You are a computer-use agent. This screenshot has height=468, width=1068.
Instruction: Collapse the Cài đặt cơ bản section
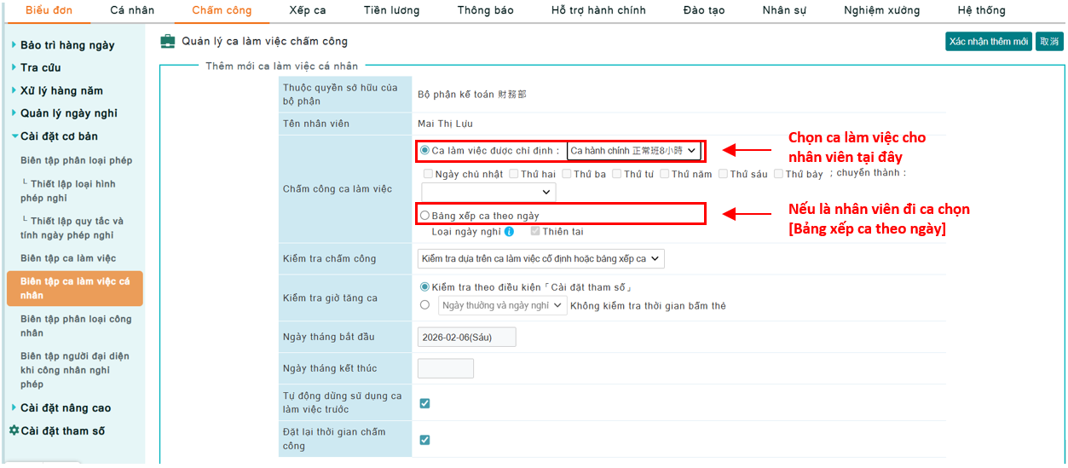point(58,136)
